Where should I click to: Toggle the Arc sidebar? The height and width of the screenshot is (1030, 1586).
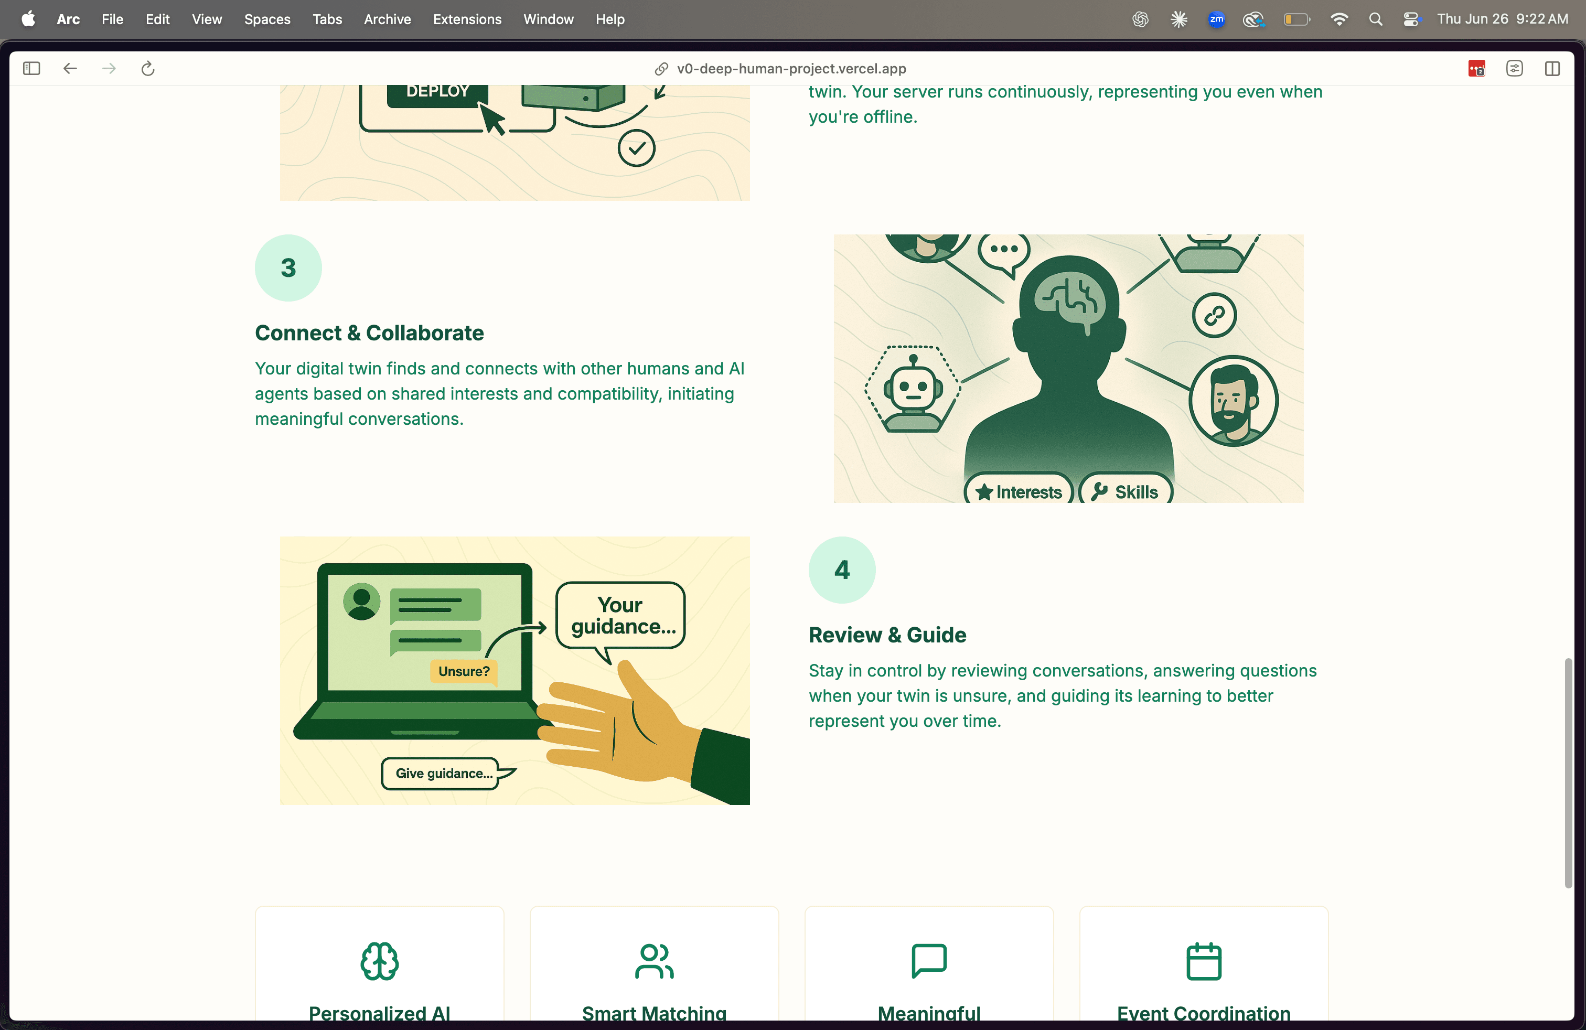[x=30, y=68]
